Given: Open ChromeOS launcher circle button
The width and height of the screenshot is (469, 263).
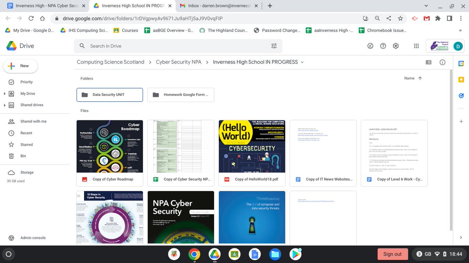Looking at the screenshot, I should 9,254.
